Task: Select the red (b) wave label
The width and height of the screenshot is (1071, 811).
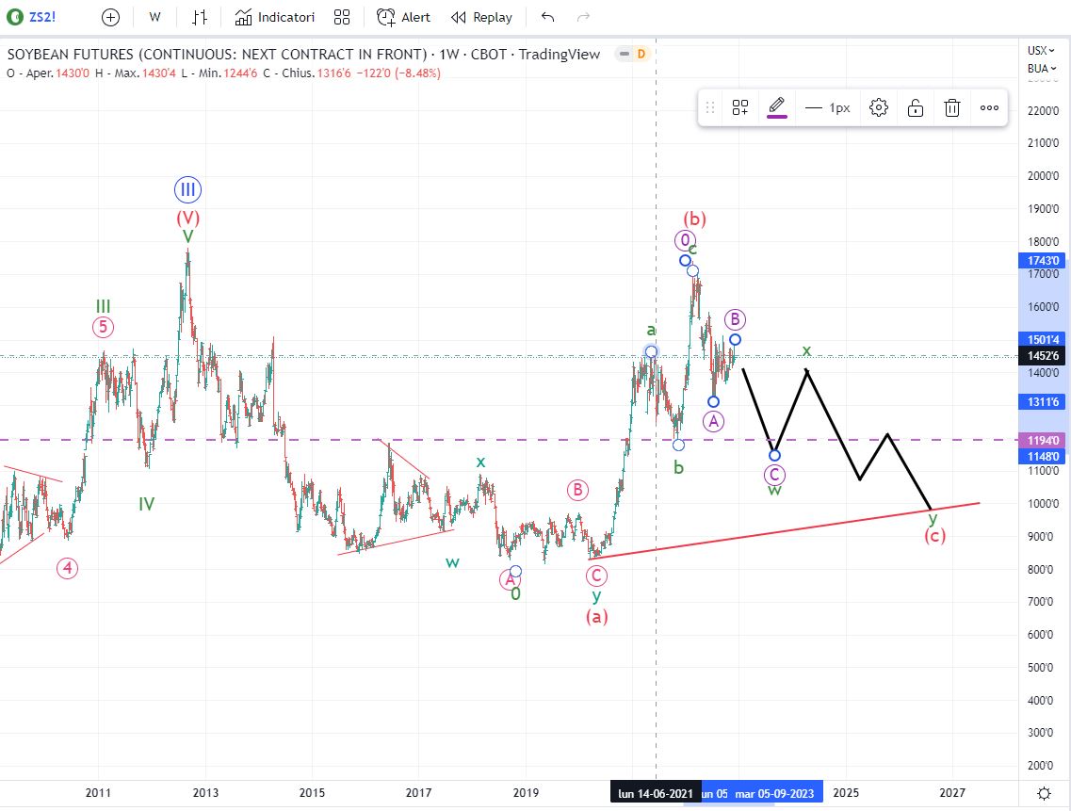Action: (x=694, y=219)
